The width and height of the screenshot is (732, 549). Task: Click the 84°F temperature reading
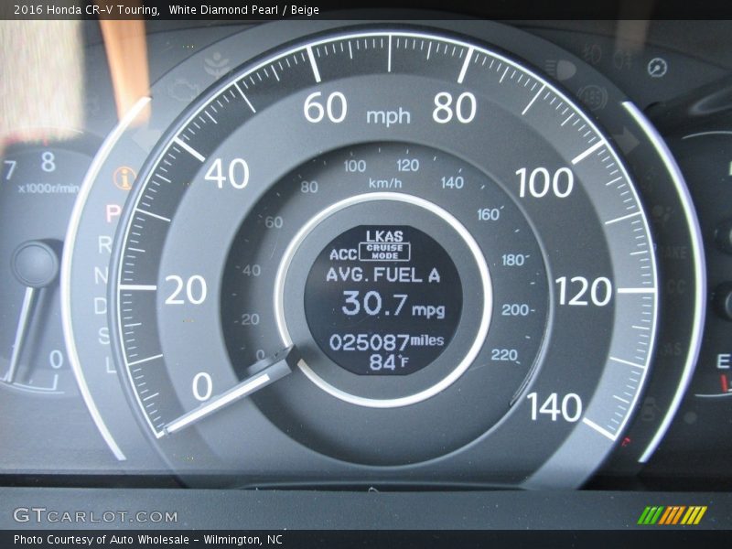click(388, 361)
